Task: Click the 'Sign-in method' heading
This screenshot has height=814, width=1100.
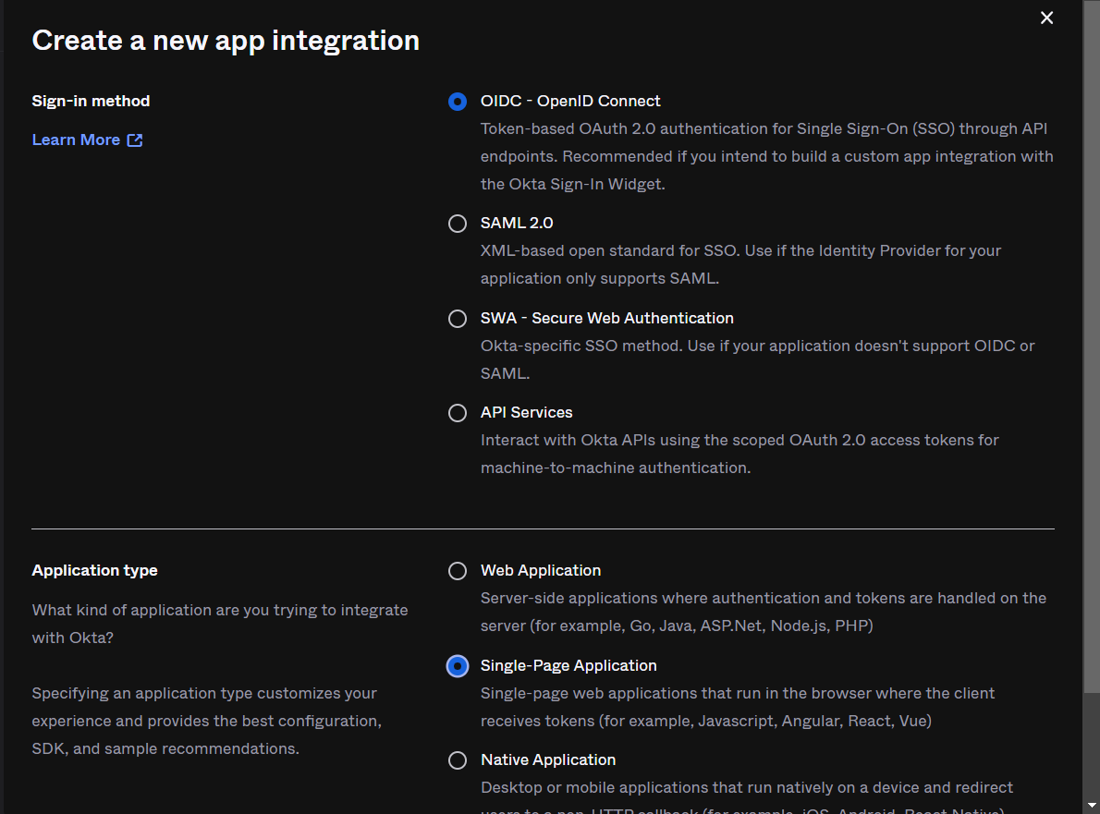Action: (91, 101)
